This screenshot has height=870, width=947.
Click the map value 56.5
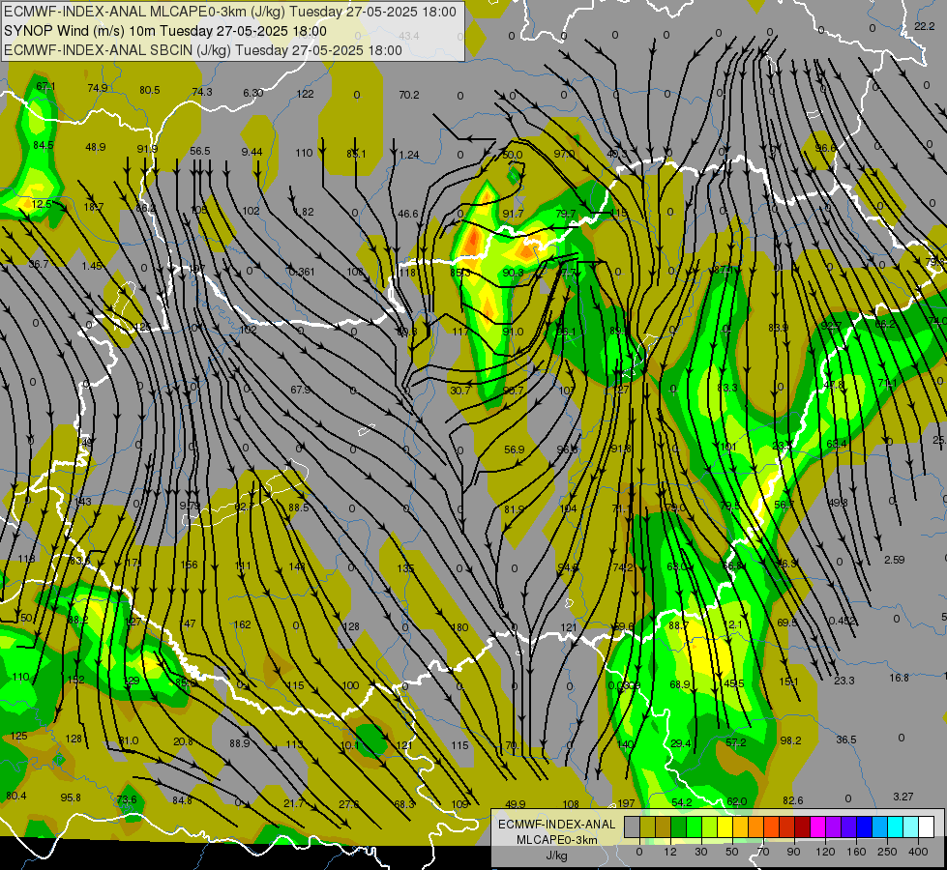[200, 151]
